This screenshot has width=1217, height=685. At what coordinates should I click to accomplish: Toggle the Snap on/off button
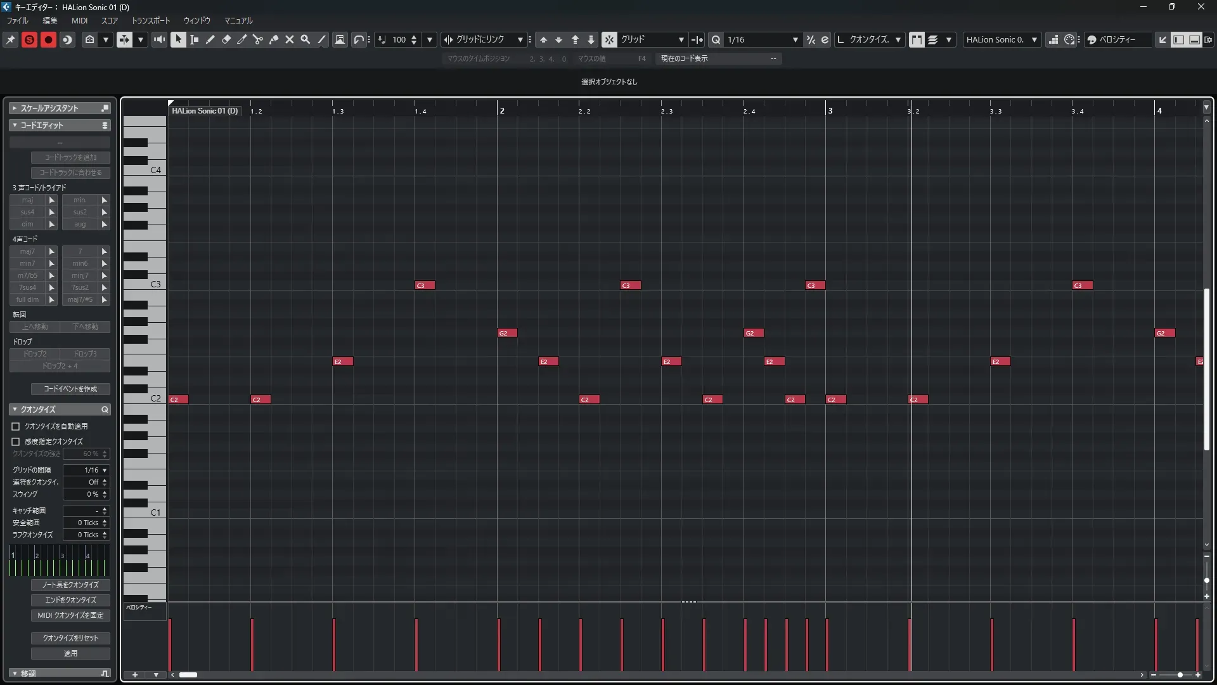click(x=608, y=39)
